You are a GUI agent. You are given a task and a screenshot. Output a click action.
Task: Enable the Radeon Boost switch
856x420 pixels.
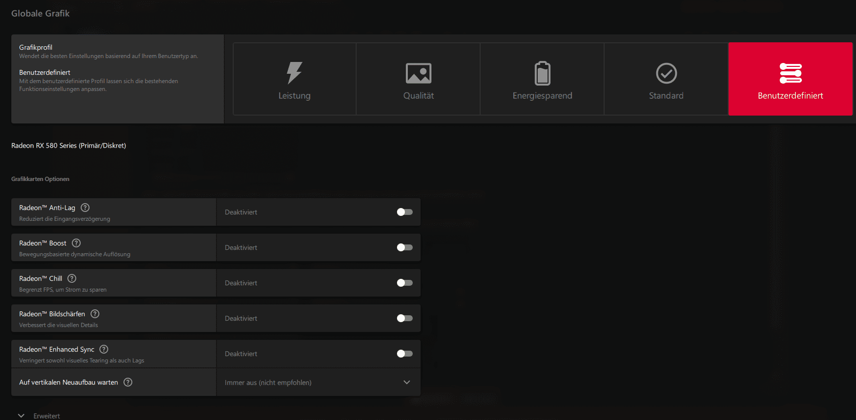pos(405,247)
